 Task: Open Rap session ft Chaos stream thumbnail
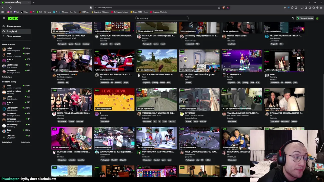pos(72,61)
